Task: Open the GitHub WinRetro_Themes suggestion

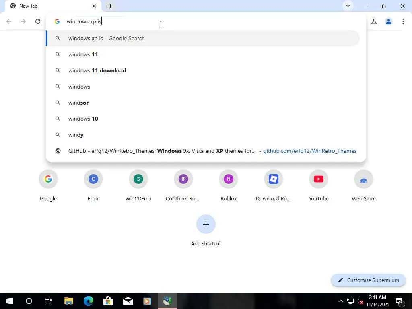Action: 203,151
